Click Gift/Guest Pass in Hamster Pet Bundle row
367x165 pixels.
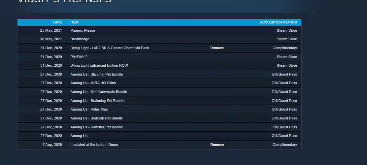(x=284, y=127)
